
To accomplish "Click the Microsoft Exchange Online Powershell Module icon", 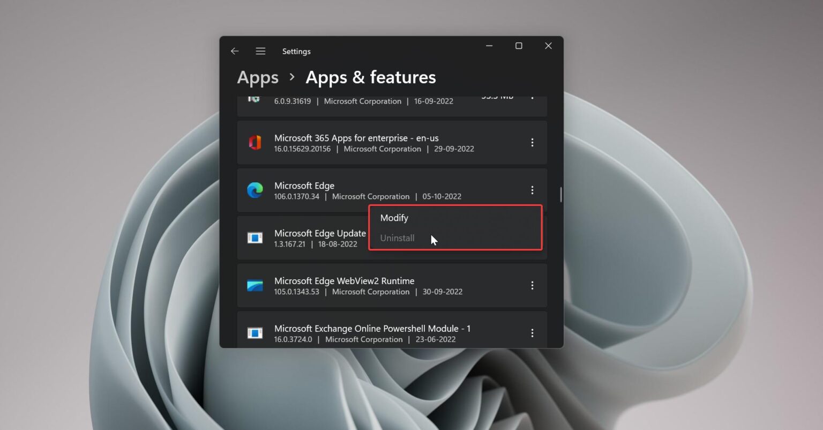I will pos(256,332).
